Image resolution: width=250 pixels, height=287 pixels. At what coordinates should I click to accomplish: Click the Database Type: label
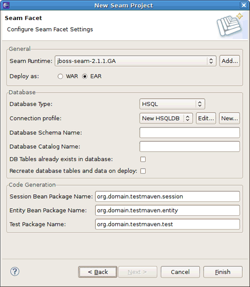coord(31,104)
